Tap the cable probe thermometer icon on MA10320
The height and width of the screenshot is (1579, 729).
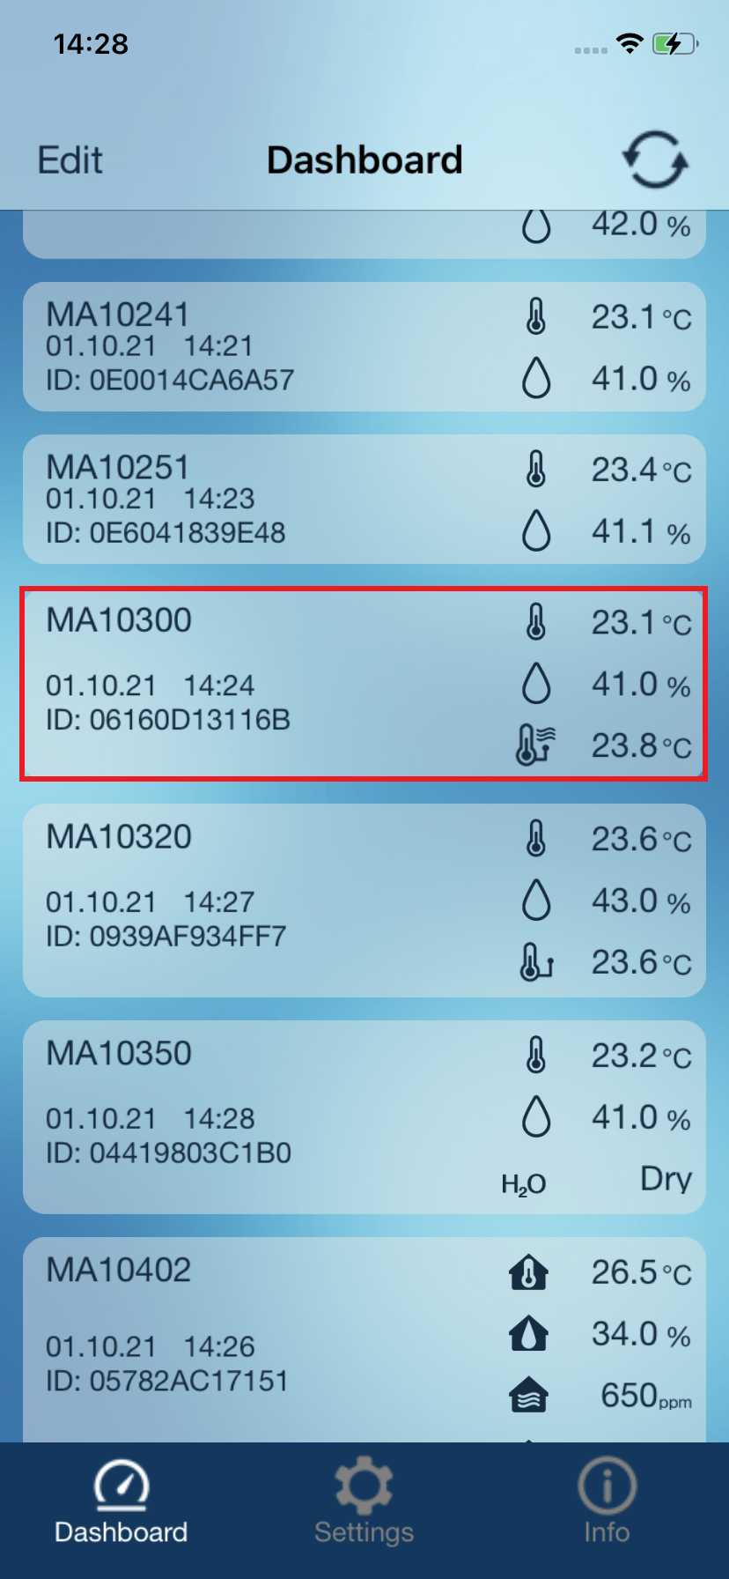(x=535, y=962)
